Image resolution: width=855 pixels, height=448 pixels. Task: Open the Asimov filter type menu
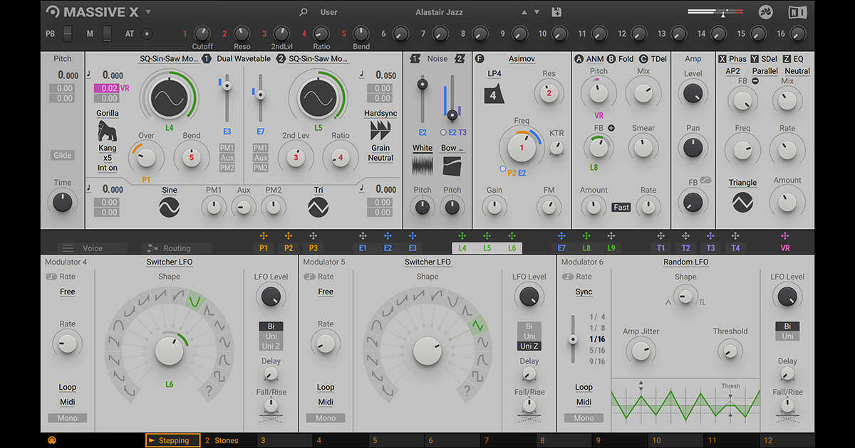[522, 59]
